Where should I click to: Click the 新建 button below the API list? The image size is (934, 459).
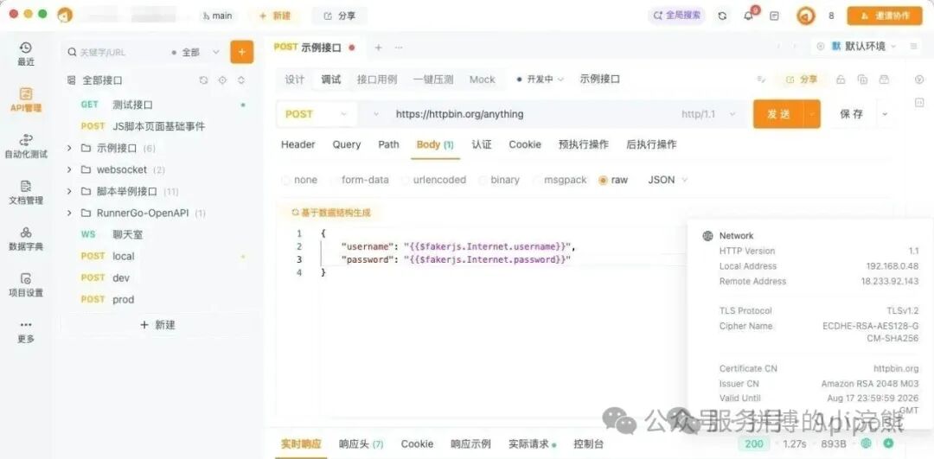(158, 325)
